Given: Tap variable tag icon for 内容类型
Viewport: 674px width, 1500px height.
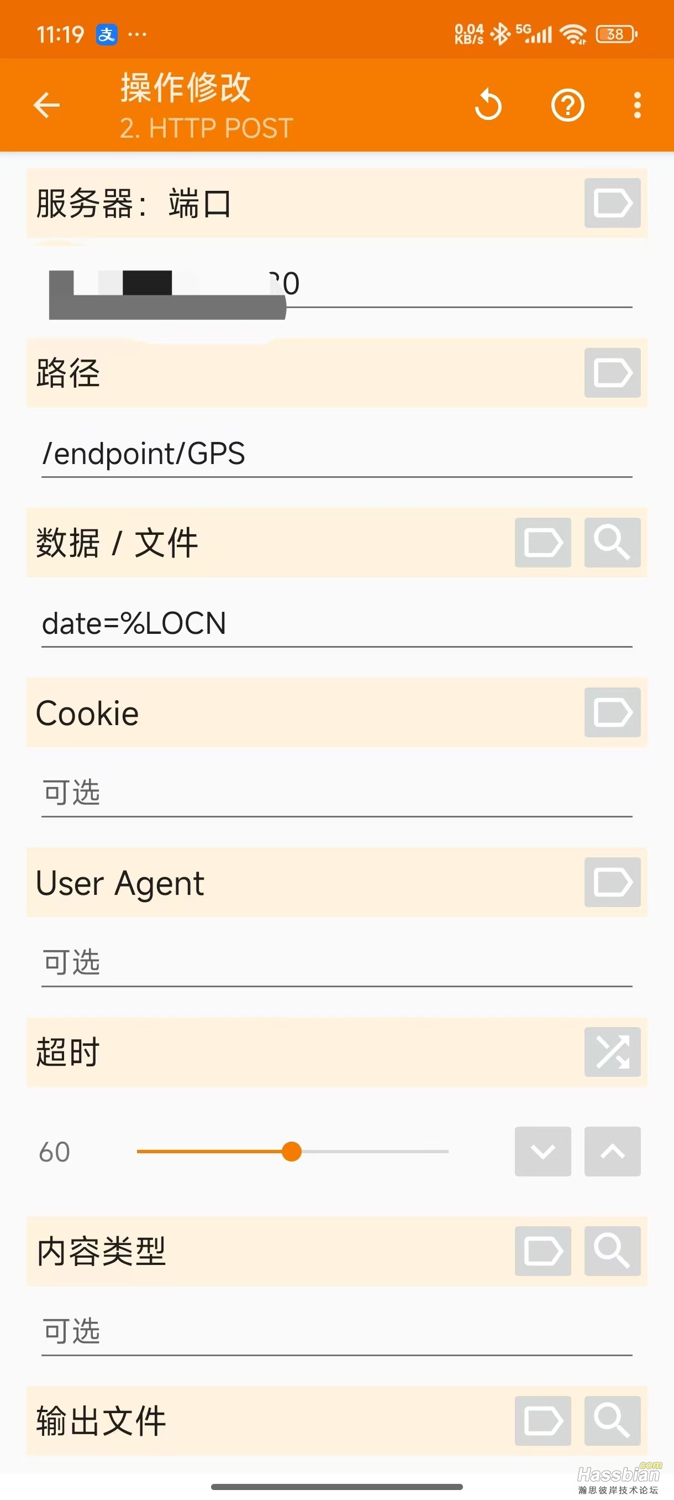Looking at the screenshot, I should (543, 1251).
